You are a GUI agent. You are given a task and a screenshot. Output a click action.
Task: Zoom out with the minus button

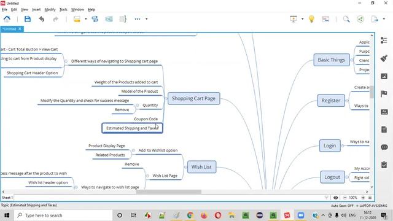point(345,198)
